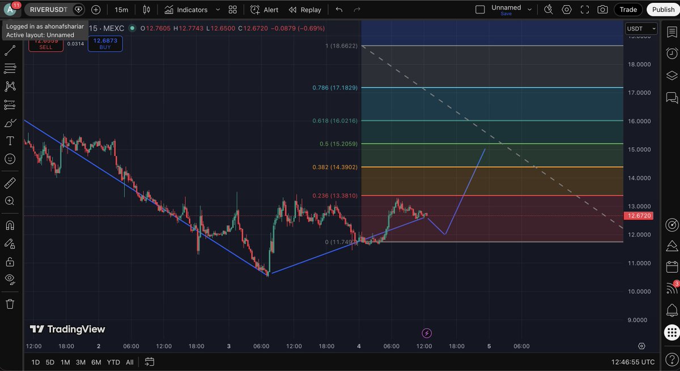Add a symbol to compare with the plus icon
This screenshot has height=371, width=680.
click(x=96, y=10)
